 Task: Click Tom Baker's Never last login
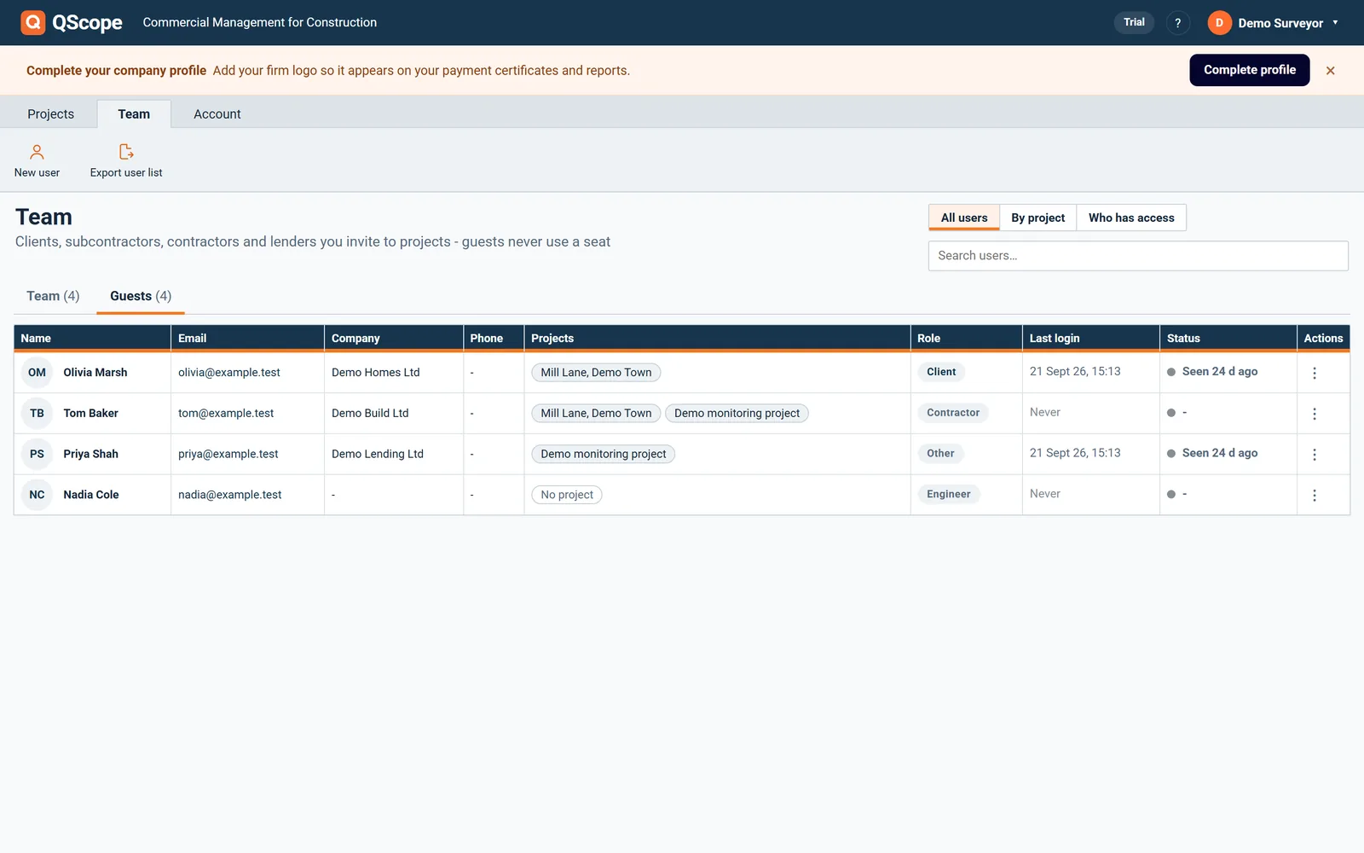tap(1044, 413)
